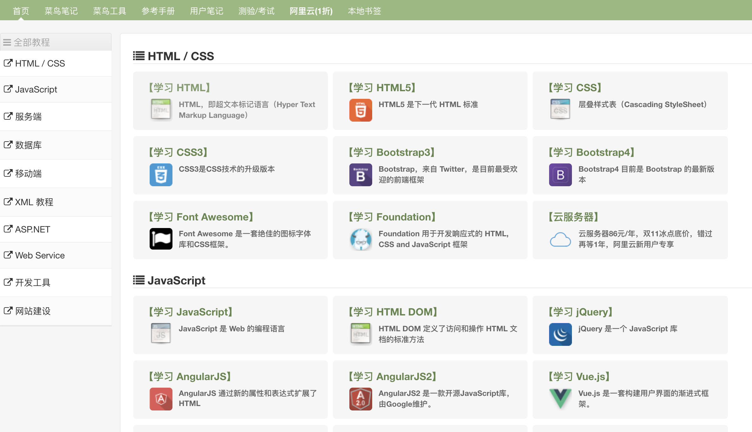The width and height of the screenshot is (752, 432).
Task: Click the Foundation yeti mascot icon
Action: (x=360, y=239)
